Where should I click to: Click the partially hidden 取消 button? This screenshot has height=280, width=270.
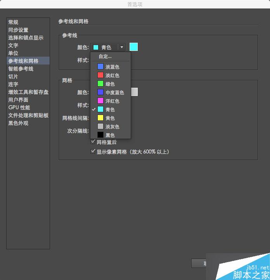[199, 263]
